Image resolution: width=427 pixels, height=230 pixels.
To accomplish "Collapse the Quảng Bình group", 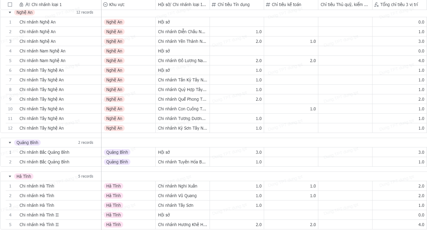I will pos(10,143).
